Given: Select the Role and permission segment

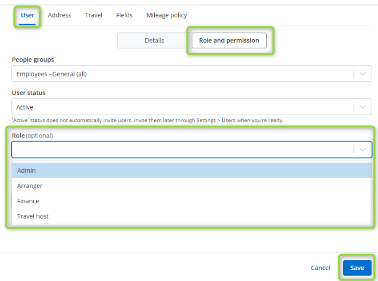Looking at the screenshot, I should (229, 41).
